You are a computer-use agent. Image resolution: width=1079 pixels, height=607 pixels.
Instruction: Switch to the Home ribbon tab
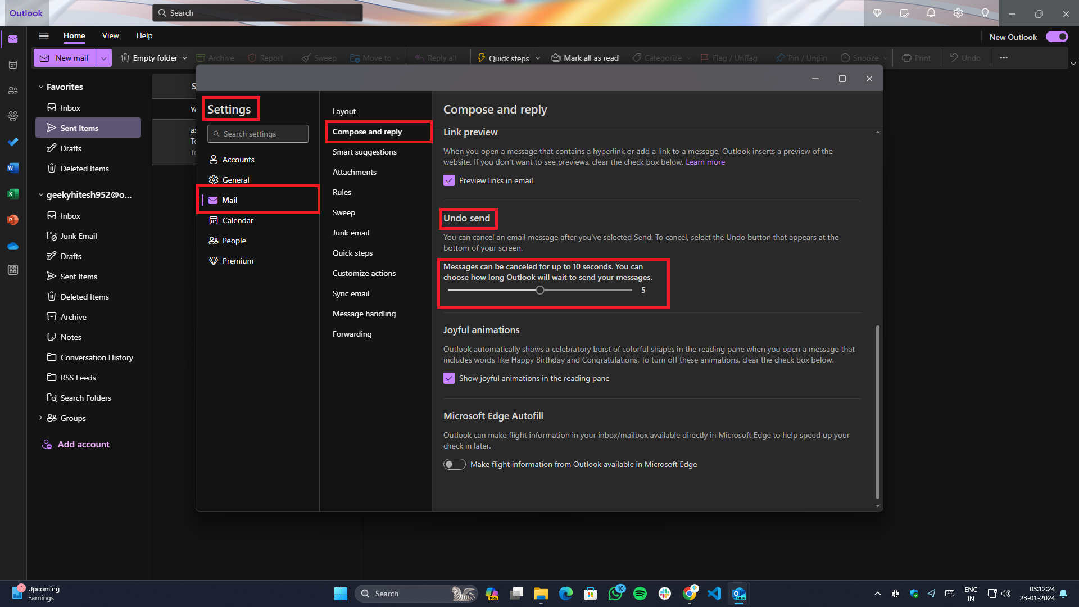click(x=74, y=36)
